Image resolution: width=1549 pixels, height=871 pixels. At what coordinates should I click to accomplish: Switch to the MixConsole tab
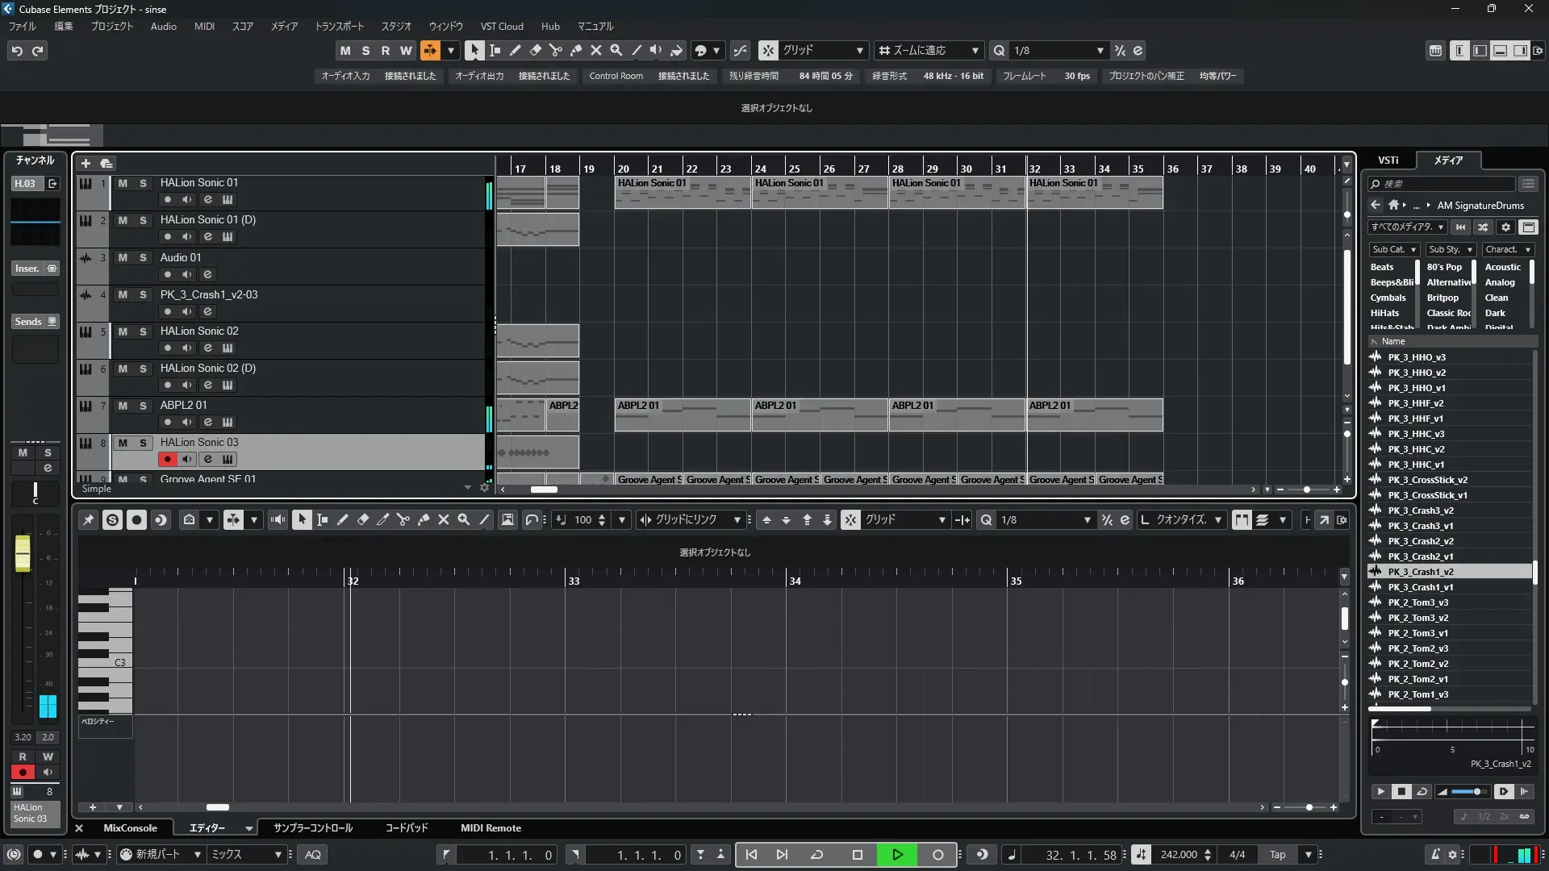[x=130, y=828]
